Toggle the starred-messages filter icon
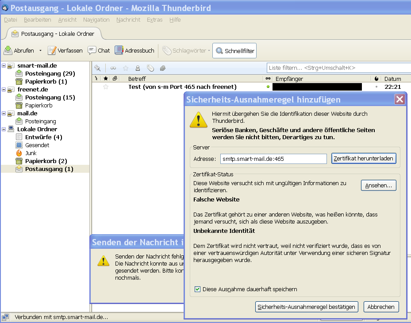This screenshot has height=323, width=411. 126,68
